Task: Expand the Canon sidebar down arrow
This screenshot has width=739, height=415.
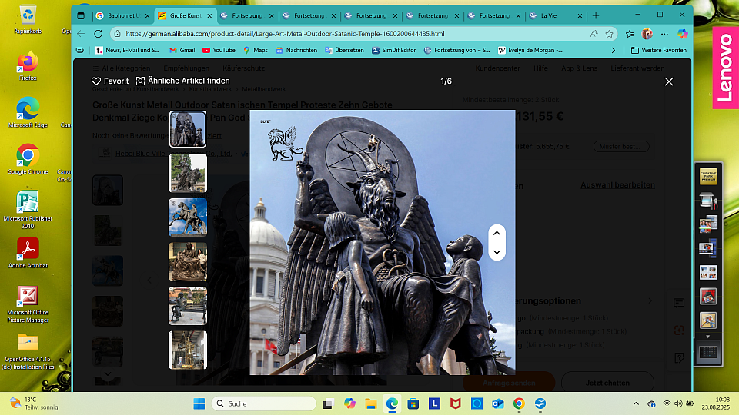Action: [x=708, y=337]
